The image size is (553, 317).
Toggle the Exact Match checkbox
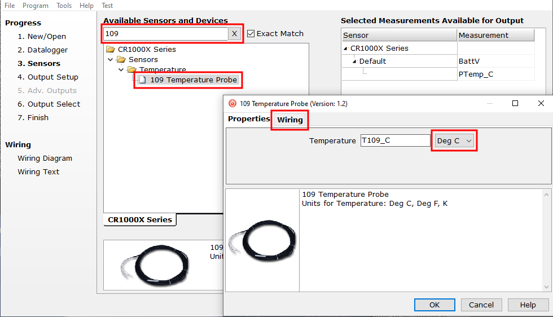click(251, 34)
